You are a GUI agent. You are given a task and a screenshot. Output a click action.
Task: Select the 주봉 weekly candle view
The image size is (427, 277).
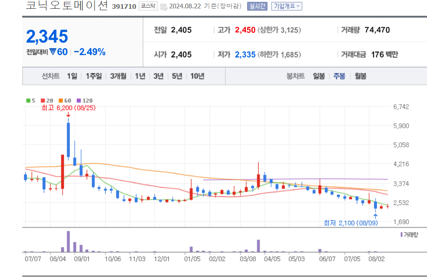pyautogui.click(x=339, y=76)
